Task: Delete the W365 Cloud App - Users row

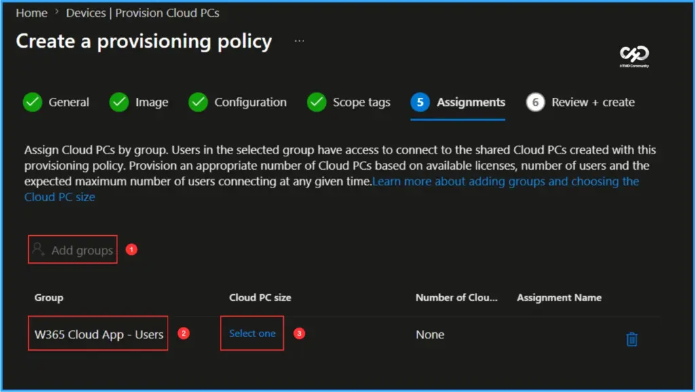Action: [632, 339]
